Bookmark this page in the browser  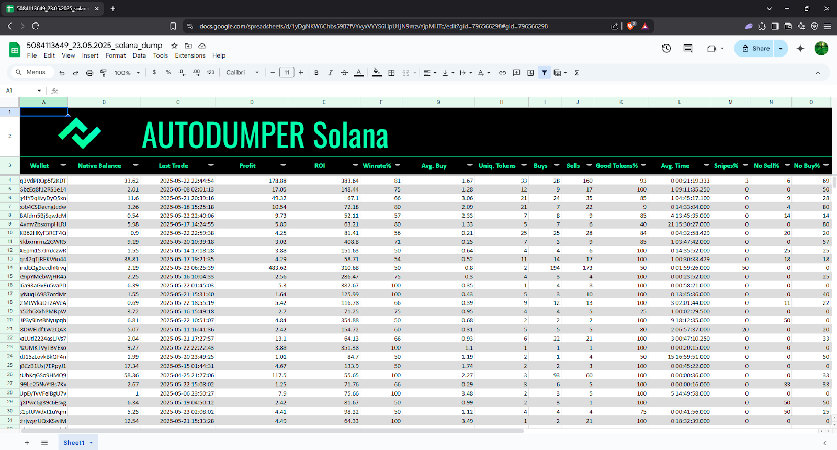point(173,26)
